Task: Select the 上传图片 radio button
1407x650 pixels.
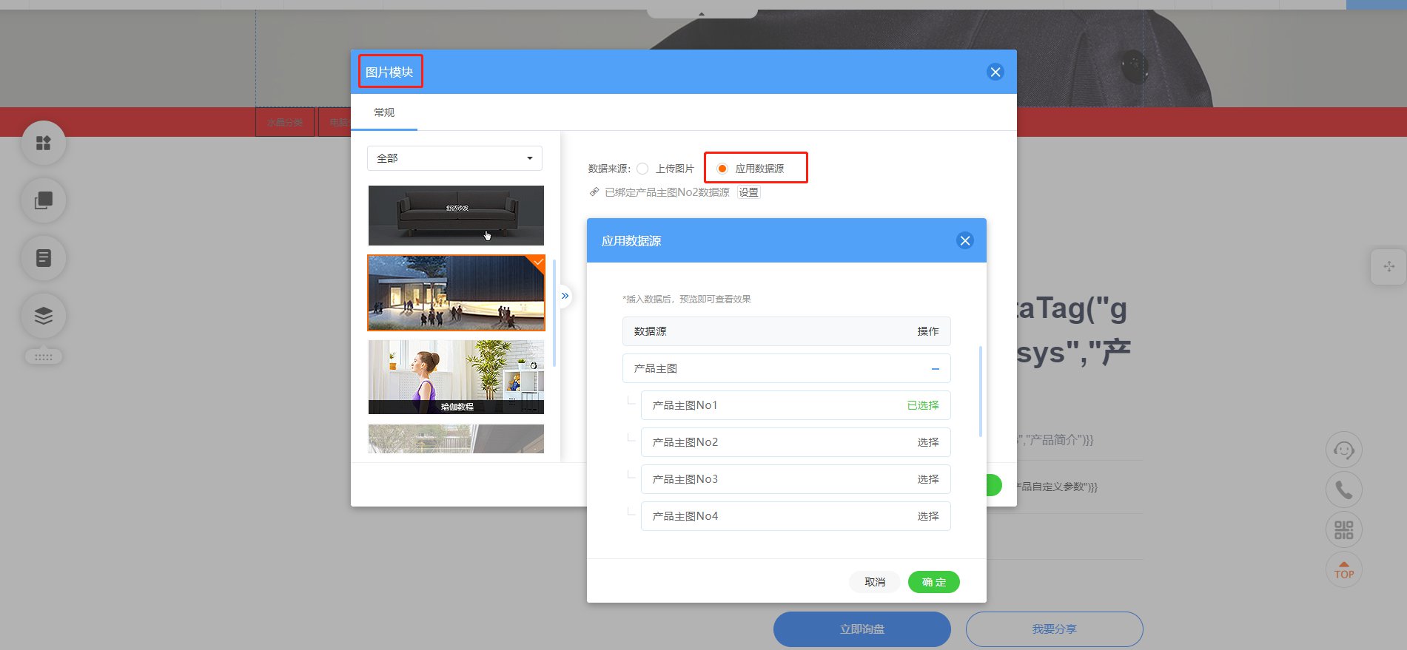Action: pos(642,169)
